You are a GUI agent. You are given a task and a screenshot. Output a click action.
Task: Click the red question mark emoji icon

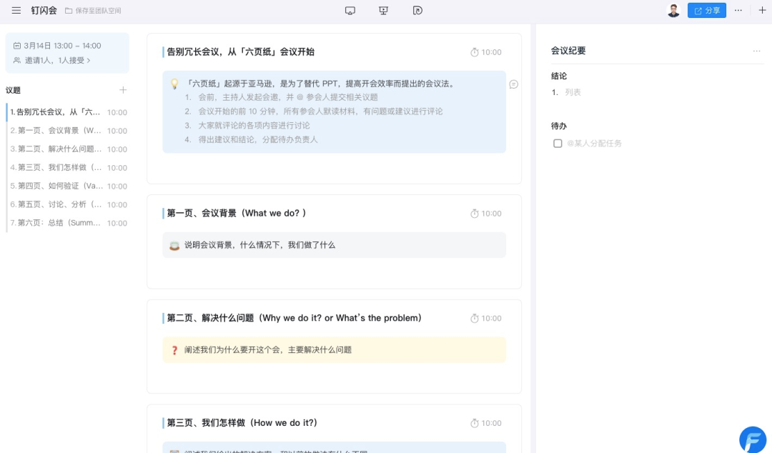click(x=174, y=350)
